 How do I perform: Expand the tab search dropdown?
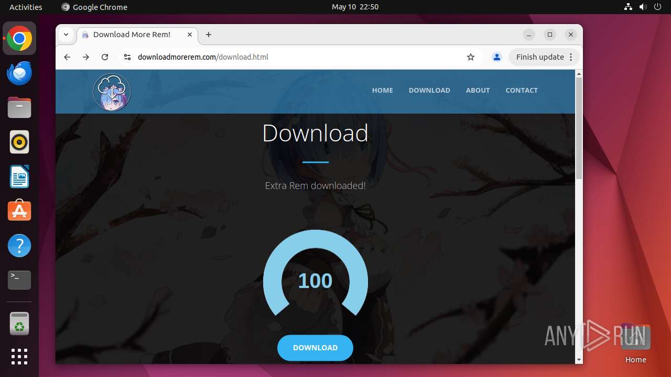click(x=66, y=35)
